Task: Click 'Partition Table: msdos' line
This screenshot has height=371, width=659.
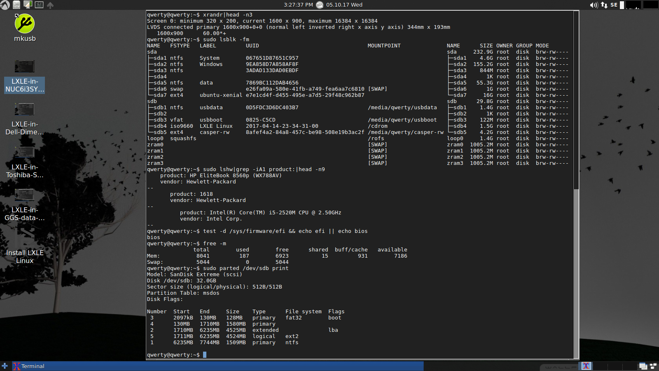Action: pos(183,293)
